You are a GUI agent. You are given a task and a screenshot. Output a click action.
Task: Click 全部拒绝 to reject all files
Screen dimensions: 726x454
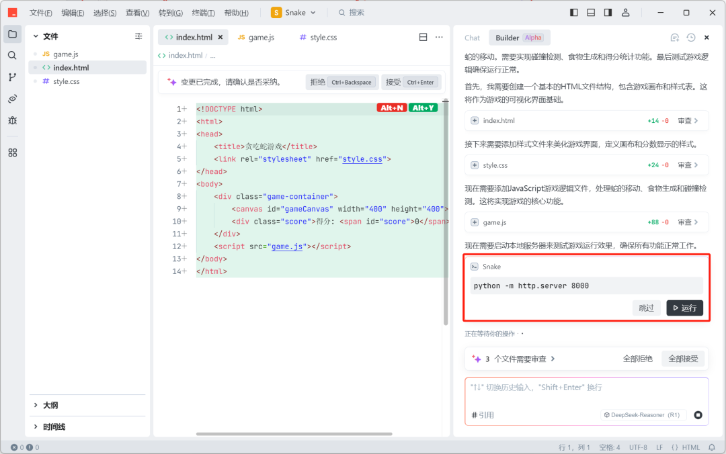[x=637, y=359]
